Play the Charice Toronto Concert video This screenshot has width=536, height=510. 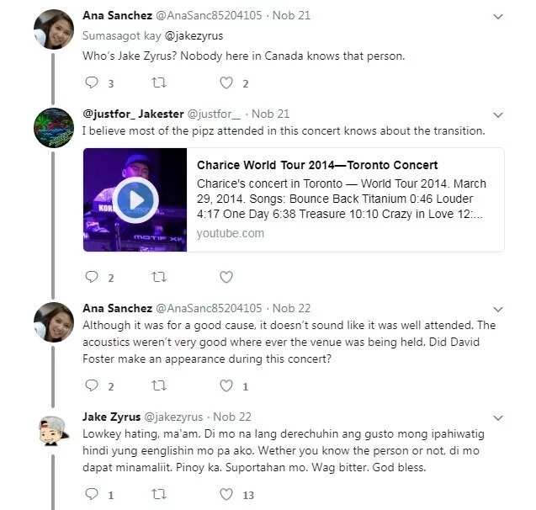point(135,200)
